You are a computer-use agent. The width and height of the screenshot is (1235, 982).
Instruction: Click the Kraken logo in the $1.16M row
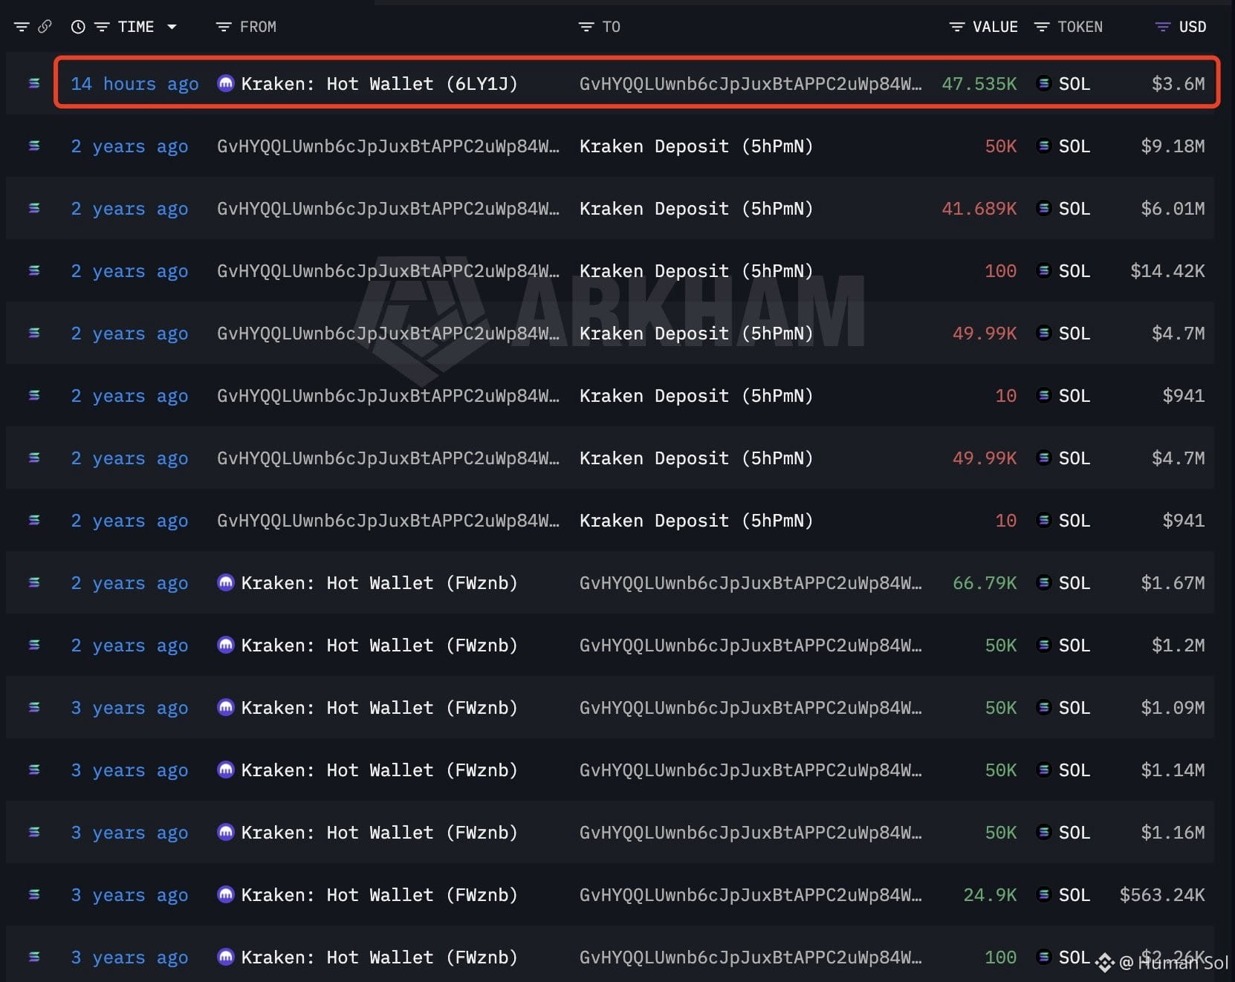coord(226,832)
